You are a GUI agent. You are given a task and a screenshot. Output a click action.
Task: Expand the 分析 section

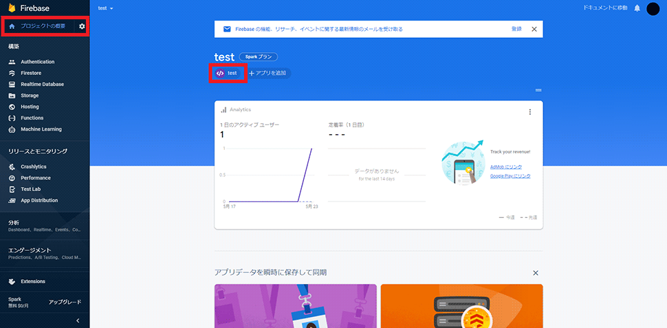click(x=45, y=226)
